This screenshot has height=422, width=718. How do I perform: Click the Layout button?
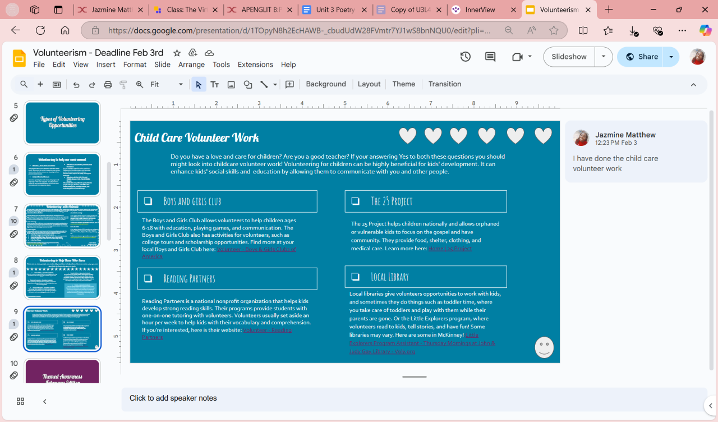pyautogui.click(x=369, y=84)
